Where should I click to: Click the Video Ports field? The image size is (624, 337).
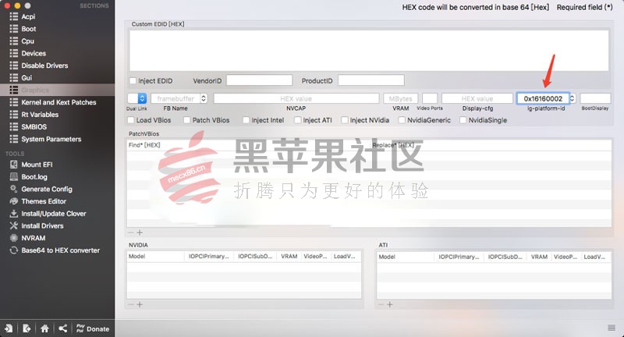point(430,98)
